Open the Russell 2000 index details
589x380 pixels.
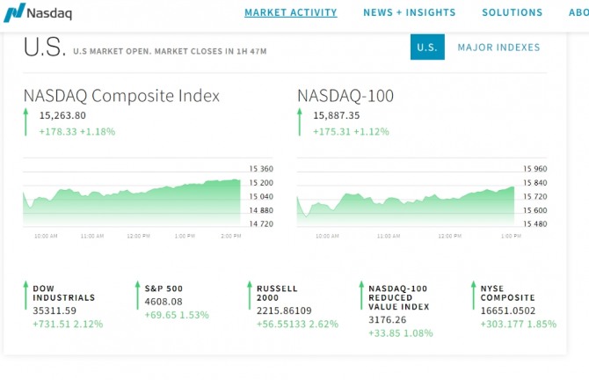tap(277, 293)
